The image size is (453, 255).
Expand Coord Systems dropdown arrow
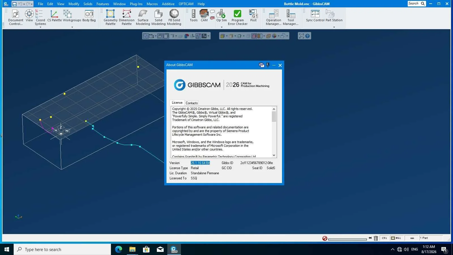click(x=40, y=27)
